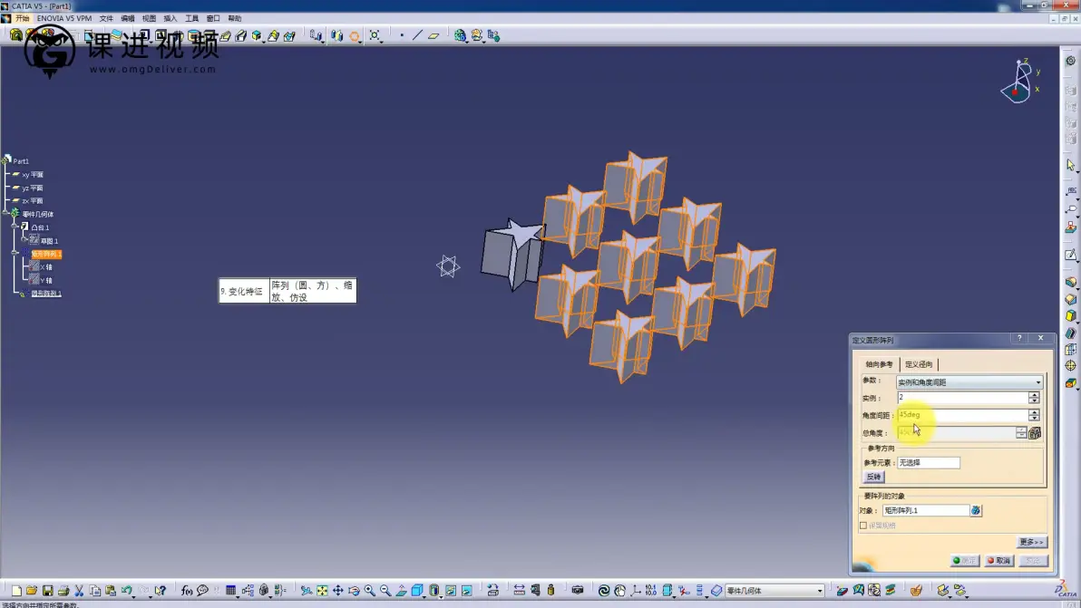The height and width of the screenshot is (608, 1081).
Task: Click the Zoom In magnifier icon
Action: [x=369, y=591]
